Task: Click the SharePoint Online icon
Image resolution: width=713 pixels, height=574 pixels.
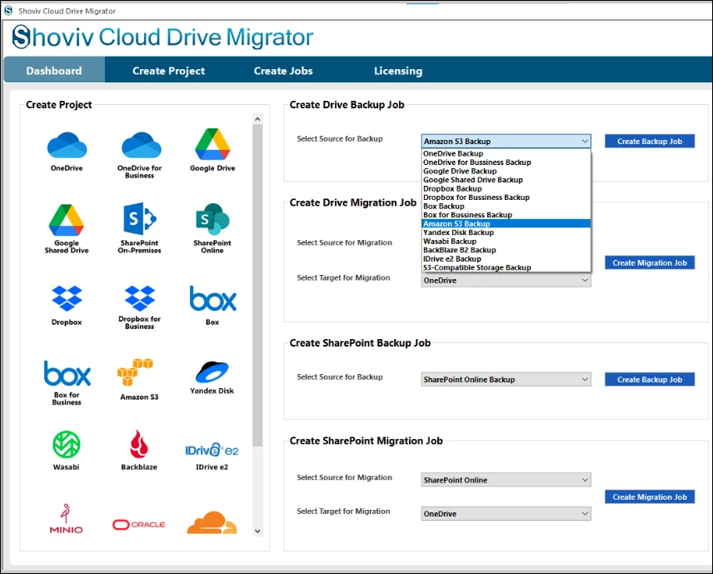Action: click(x=212, y=219)
